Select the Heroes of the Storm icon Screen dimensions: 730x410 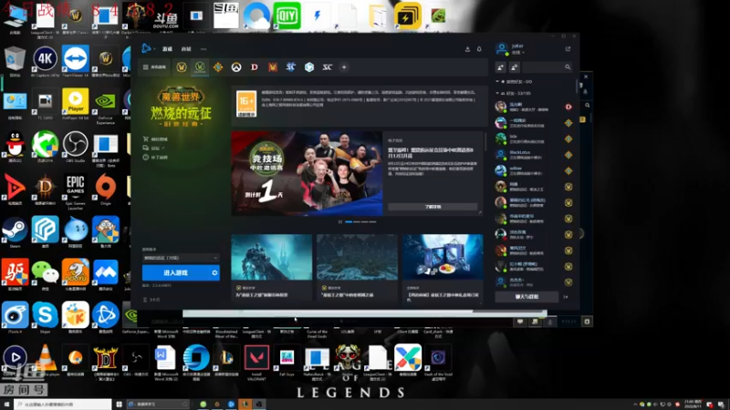pyautogui.click(x=309, y=67)
